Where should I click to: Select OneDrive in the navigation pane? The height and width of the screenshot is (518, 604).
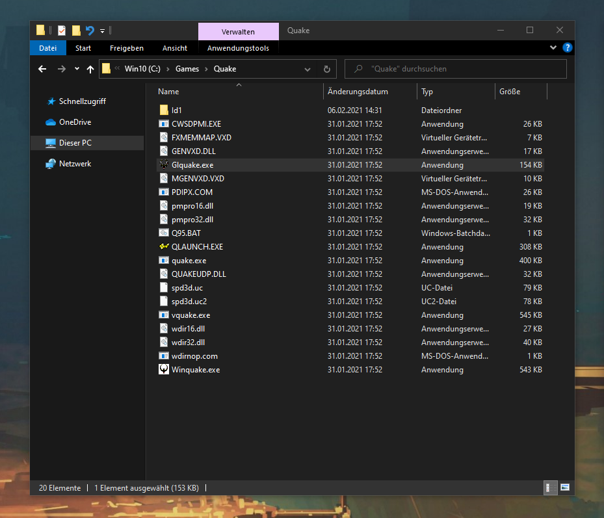(x=75, y=122)
